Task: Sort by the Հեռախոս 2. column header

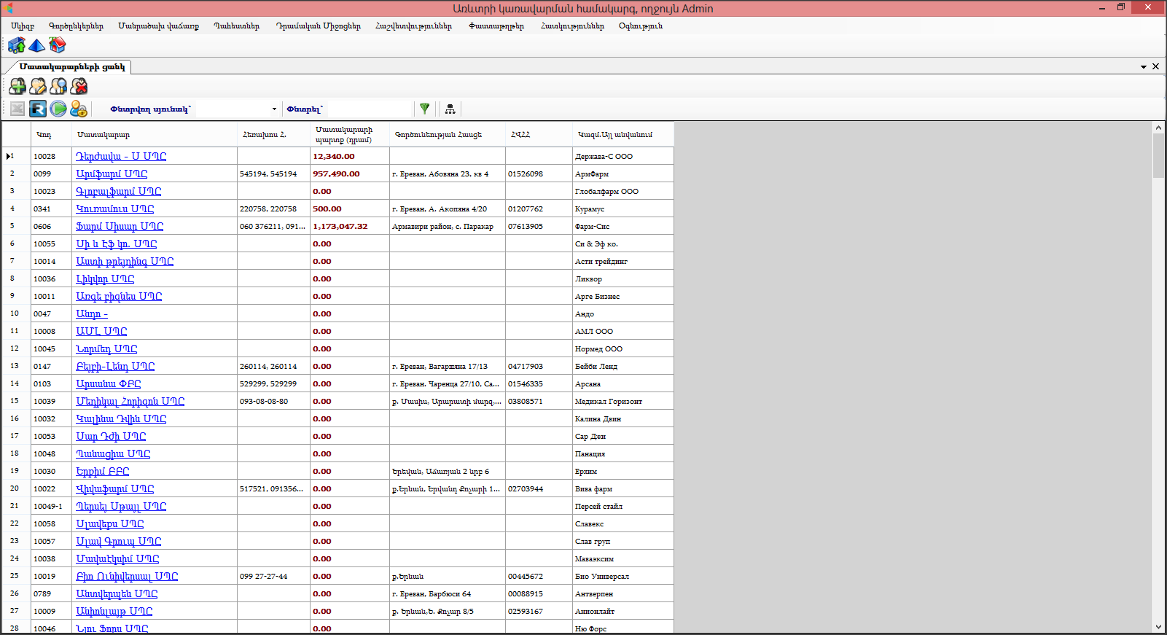Action: [x=274, y=134]
